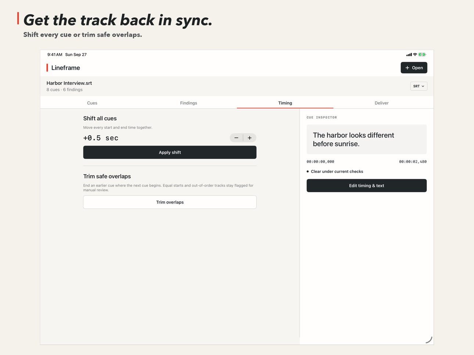Click cue start time 00:00:00,000
The image size is (474, 355).
point(320,162)
